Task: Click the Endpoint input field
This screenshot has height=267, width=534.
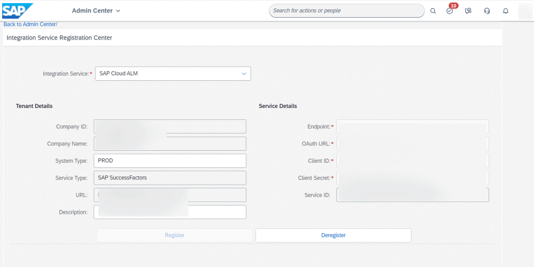Action: (x=413, y=127)
